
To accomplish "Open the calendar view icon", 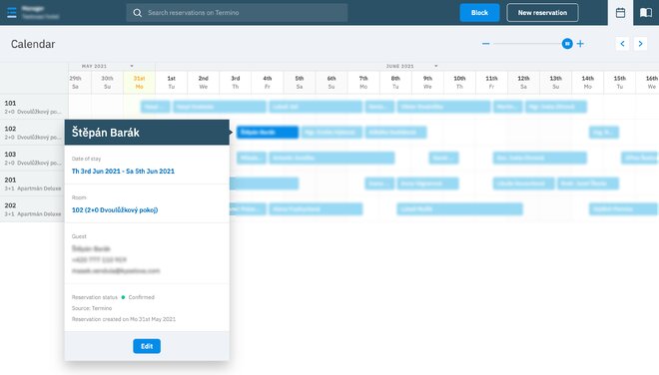I will pyautogui.click(x=620, y=13).
